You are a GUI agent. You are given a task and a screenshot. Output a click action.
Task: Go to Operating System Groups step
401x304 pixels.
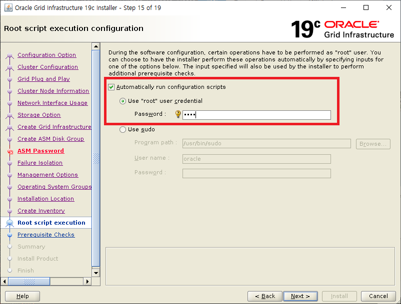pos(54,187)
